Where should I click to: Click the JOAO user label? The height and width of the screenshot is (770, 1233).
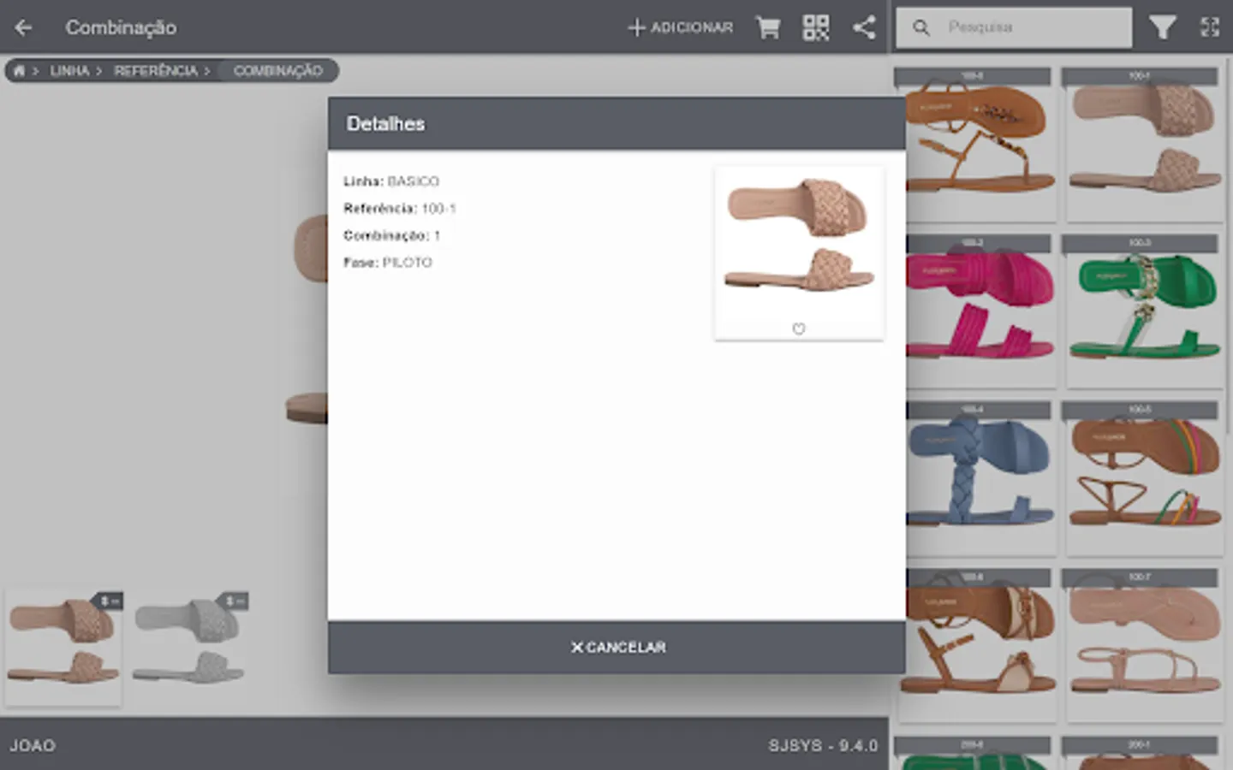point(33,745)
